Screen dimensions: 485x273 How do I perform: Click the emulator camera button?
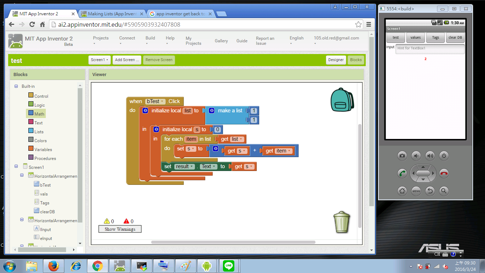coord(402,156)
